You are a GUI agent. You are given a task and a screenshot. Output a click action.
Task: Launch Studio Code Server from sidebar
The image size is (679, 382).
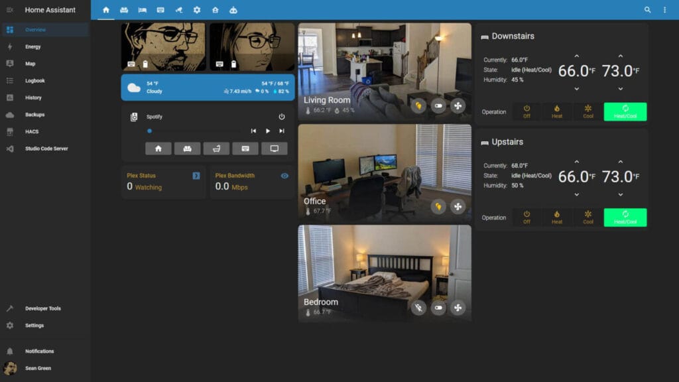(45, 149)
